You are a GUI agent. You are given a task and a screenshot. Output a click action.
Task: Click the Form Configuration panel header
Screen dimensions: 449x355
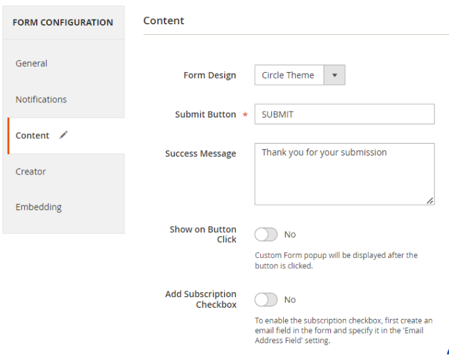point(63,22)
